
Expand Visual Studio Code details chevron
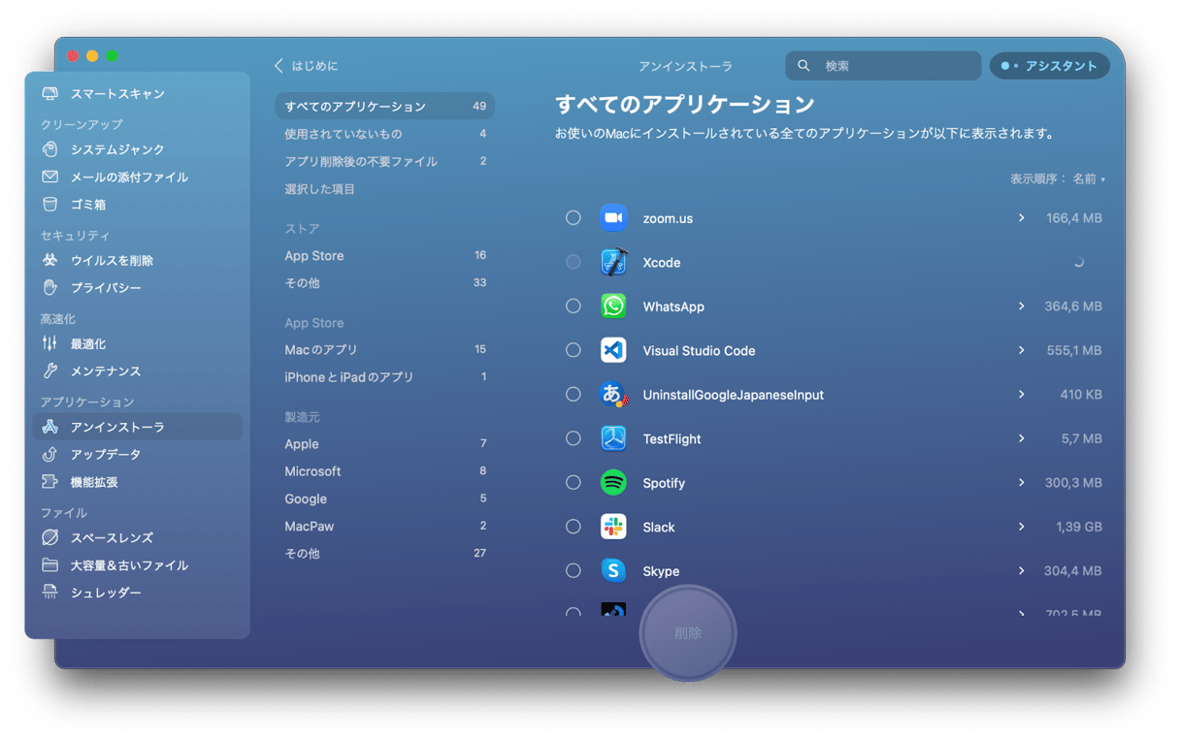1021,350
